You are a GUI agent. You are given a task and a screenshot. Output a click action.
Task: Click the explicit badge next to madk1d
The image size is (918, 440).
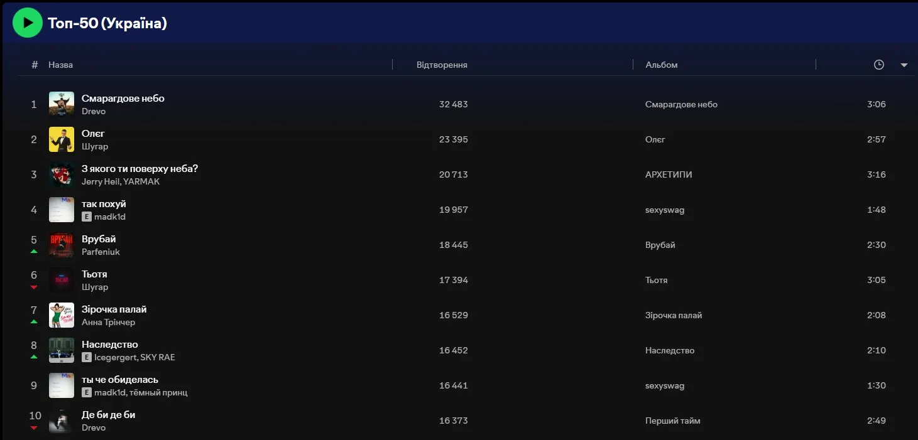pos(87,217)
